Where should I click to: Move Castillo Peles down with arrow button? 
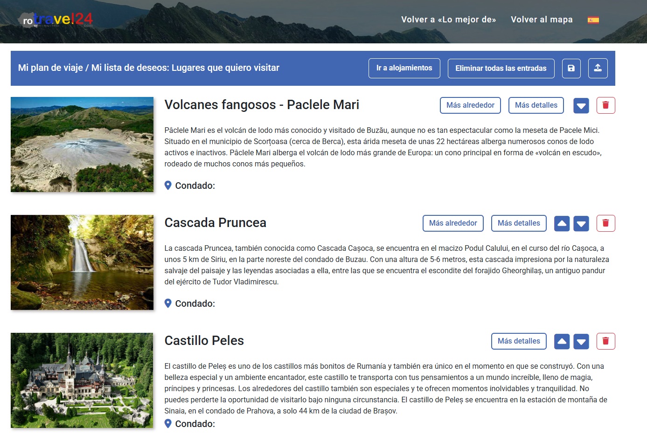pyautogui.click(x=581, y=342)
